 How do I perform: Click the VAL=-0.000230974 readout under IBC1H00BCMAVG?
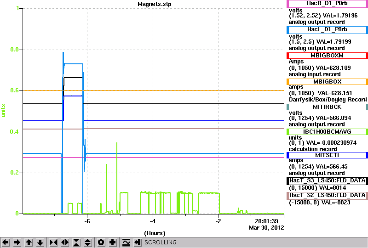(331, 143)
